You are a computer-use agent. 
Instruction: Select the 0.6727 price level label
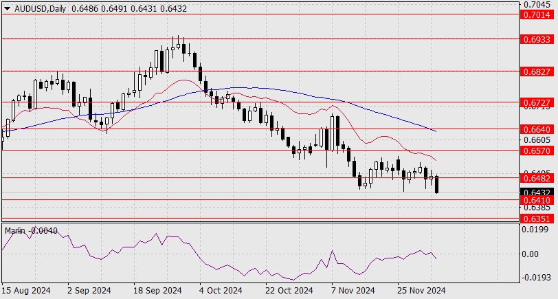coord(537,102)
